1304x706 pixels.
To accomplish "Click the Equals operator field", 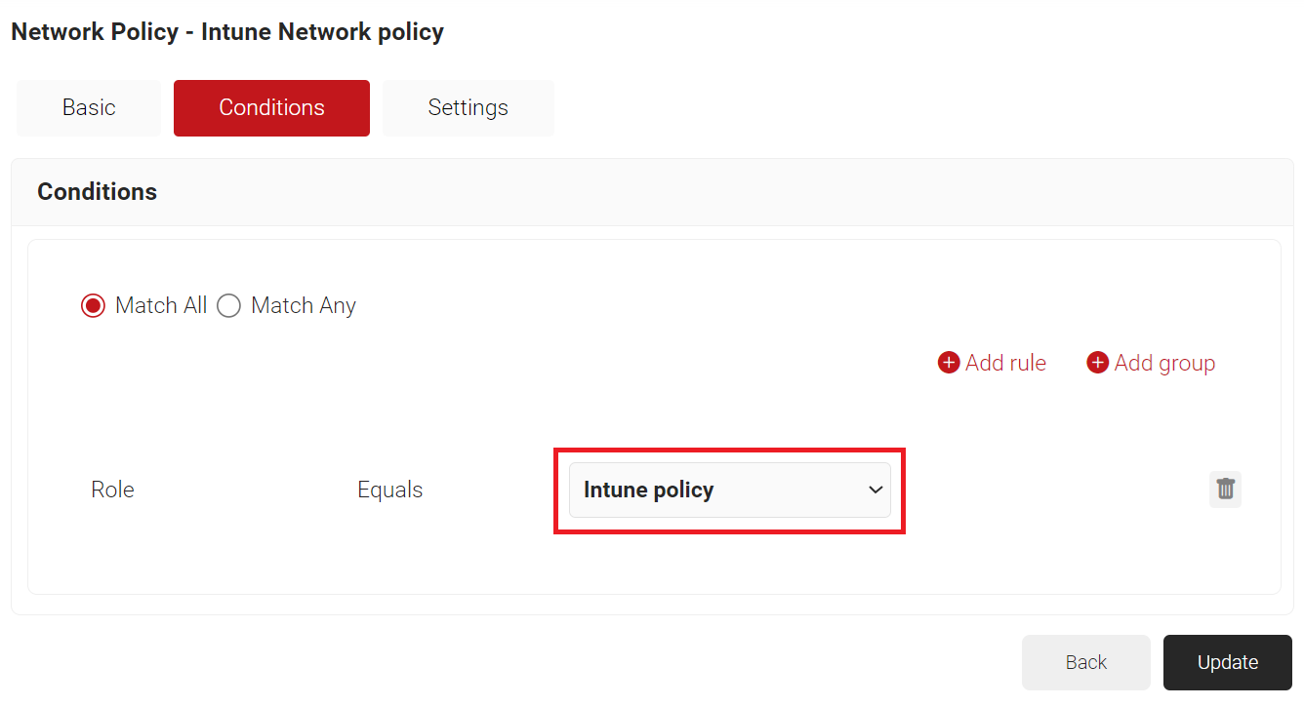I will click(x=390, y=490).
